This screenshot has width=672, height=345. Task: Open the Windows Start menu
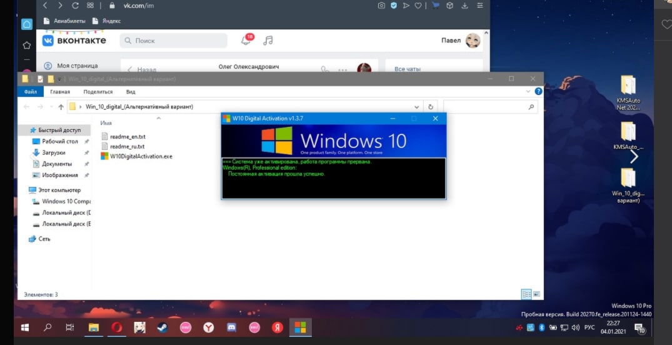pos(25,328)
